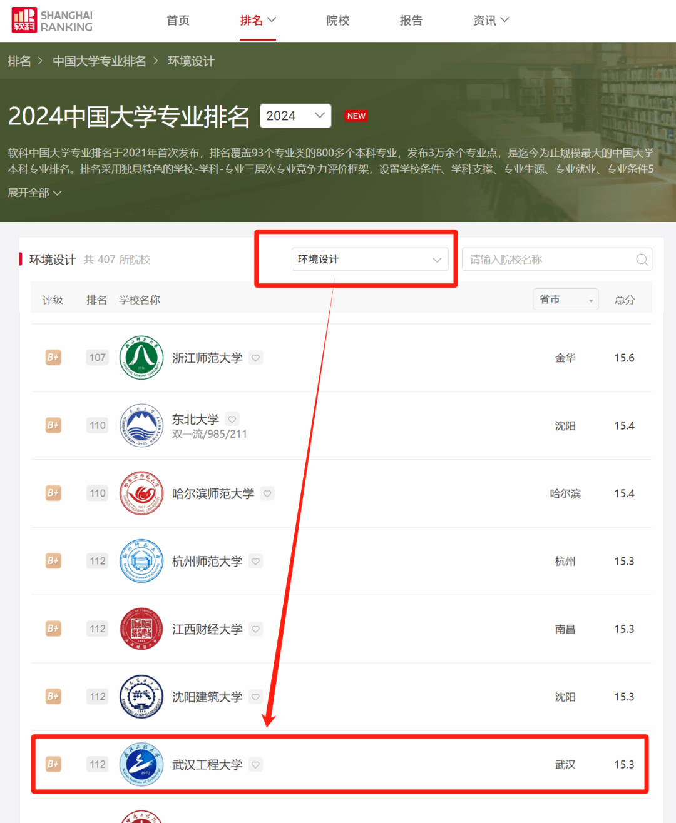
Task: Expand description with 展开全部
Action: (34, 193)
